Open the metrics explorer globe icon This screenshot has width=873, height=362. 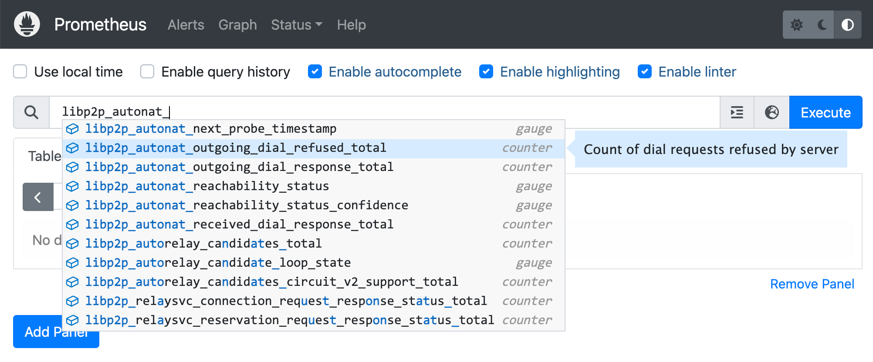click(x=771, y=112)
